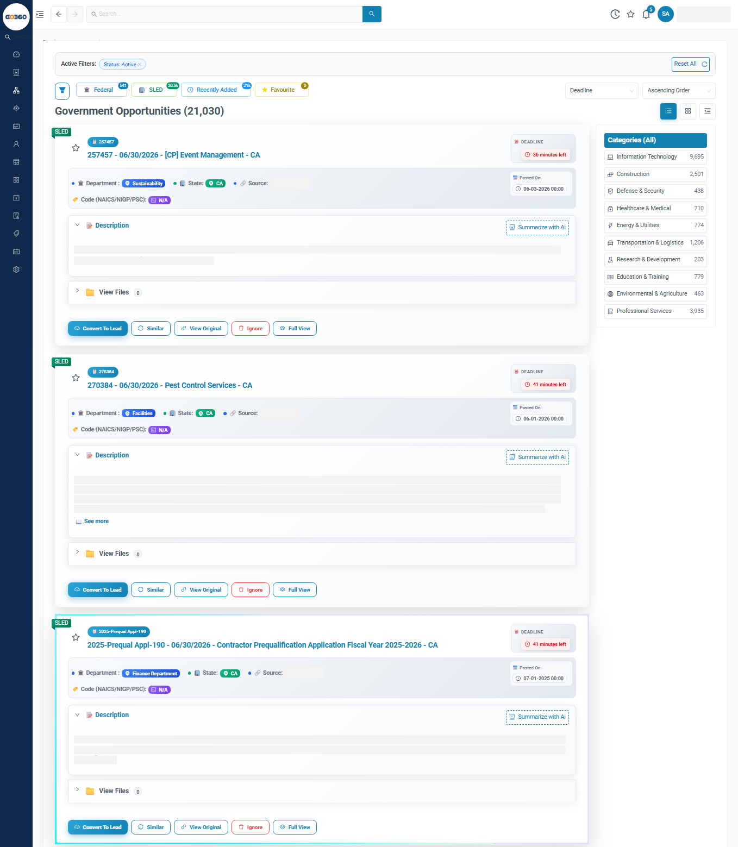Expand View Files of 2025-Prequal Appl-190
The width and height of the screenshot is (738, 847).
coord(77,789)
